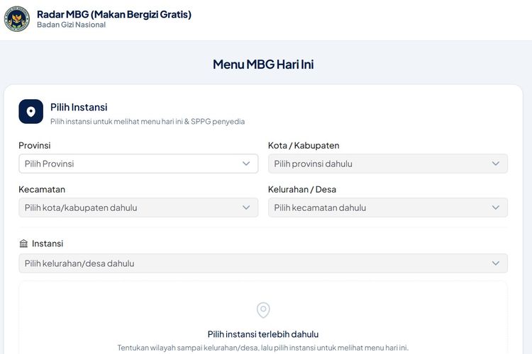Click the 'Radar MBG (Makan Bergizi Gratis)' title
Screen dimensions: 532x354
(x=114, y=15)
